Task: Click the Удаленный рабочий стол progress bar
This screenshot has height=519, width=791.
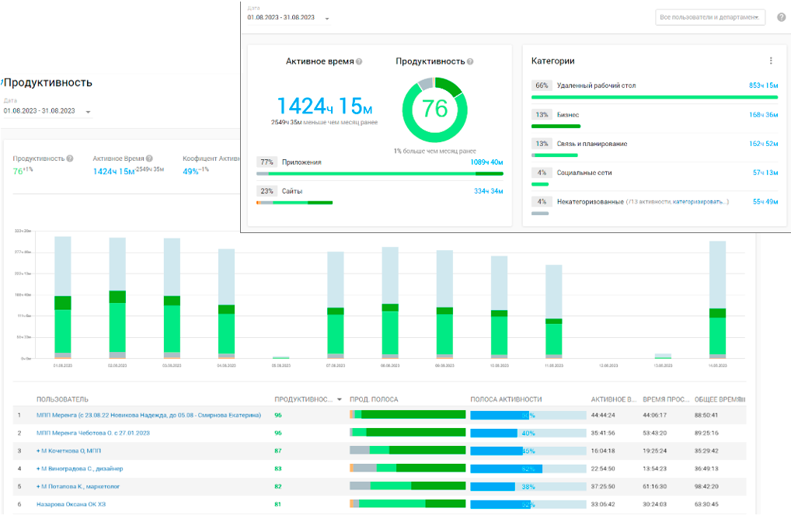Action: tap(654, 97)
